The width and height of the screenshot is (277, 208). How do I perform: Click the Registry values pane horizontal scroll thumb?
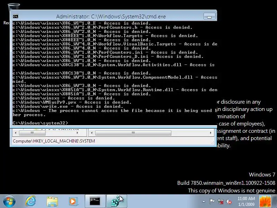point(133,133)
